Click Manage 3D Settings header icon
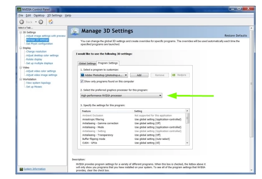Screen dimensions: 262x179 (75, 31)
